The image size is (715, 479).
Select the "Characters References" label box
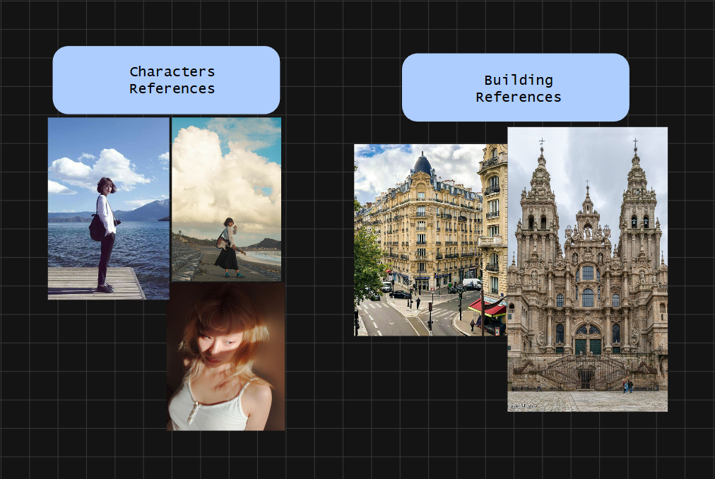click(x=166, y=80)
